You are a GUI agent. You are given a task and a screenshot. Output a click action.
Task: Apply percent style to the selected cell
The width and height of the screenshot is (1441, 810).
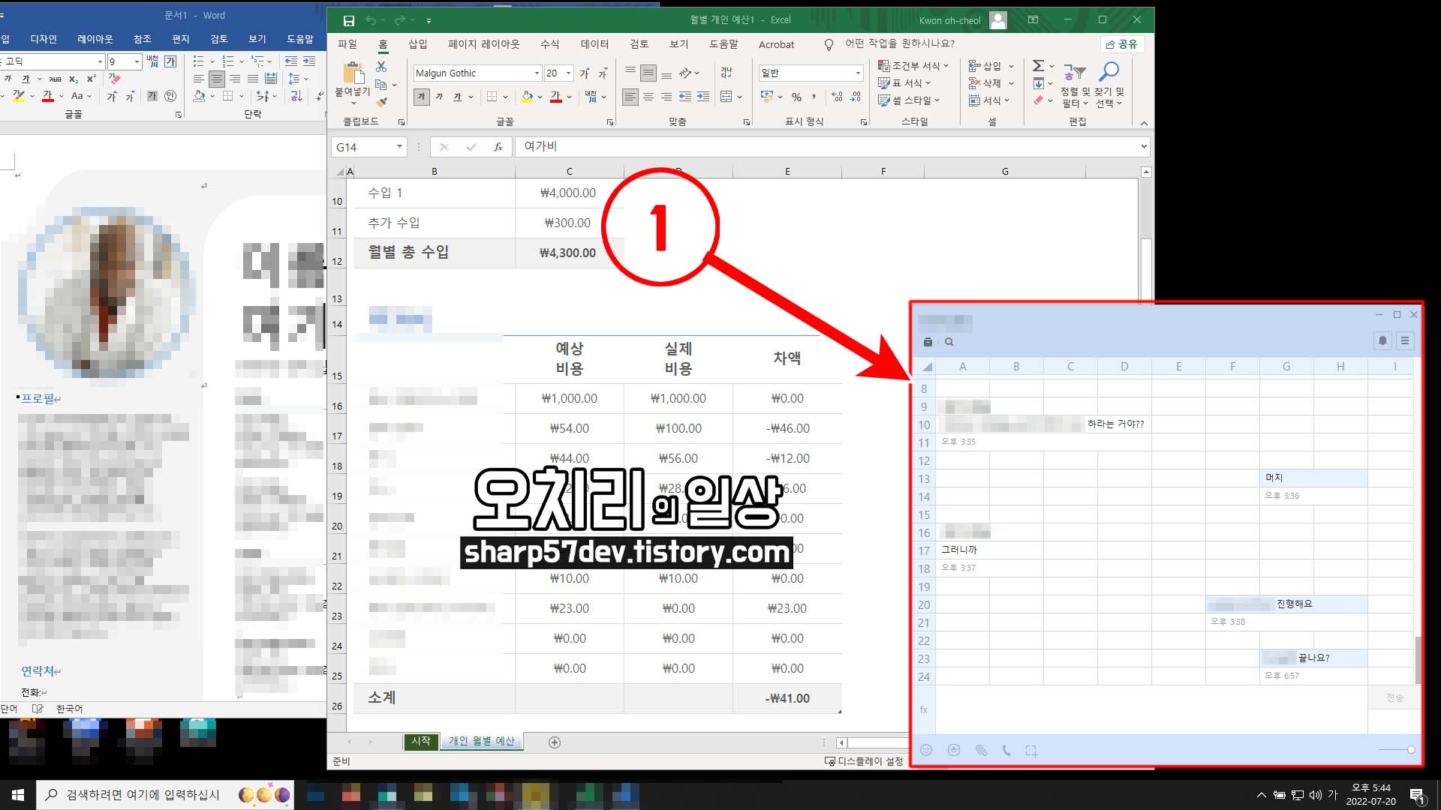coord(796,97)
